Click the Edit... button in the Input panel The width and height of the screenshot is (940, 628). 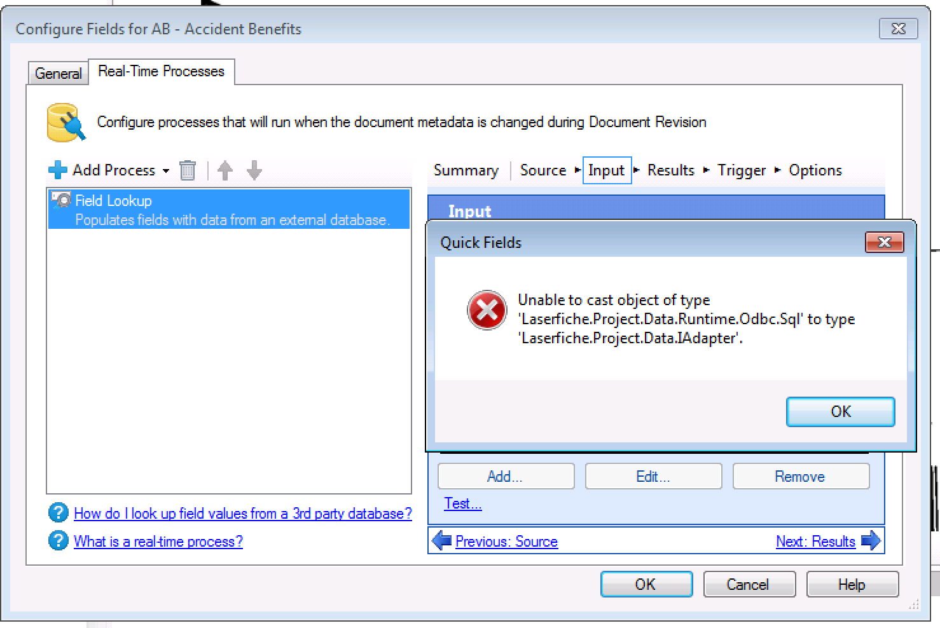pyautogui.click(x=653, y=476)
